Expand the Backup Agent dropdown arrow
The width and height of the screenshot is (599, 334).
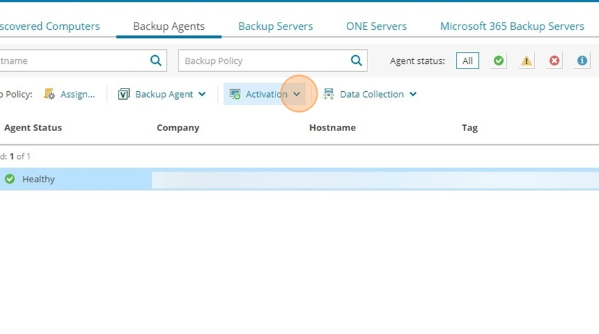coord(202,94)
